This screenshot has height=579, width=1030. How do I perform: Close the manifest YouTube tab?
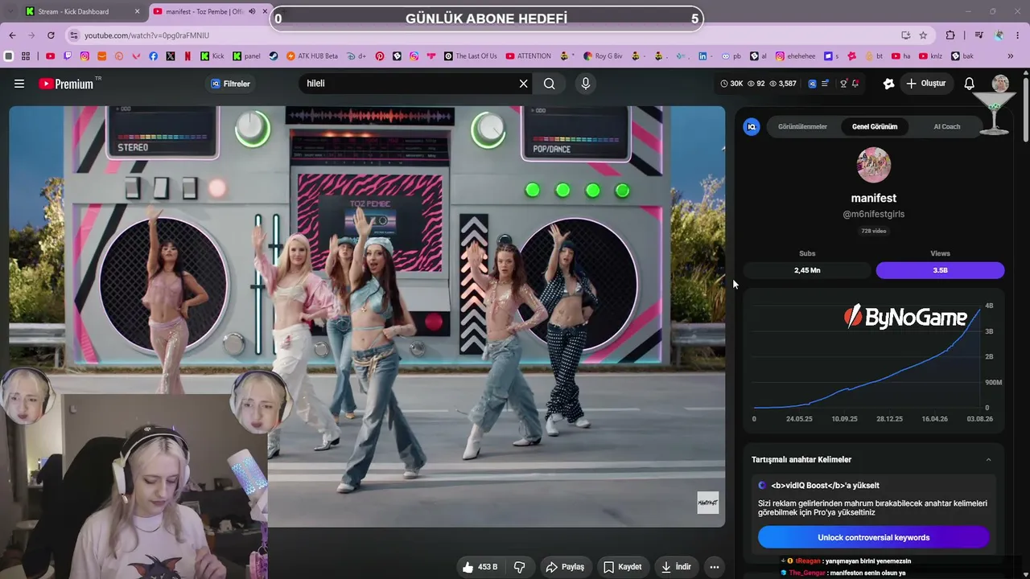click(265, 11)
